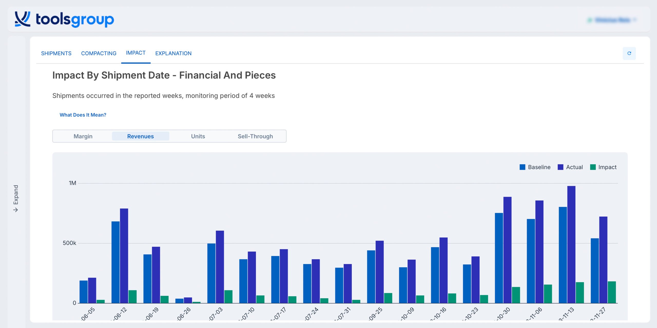This screenshot has width=657, height=328.
Task: Select the Units metric toggle
Action: (x=198, y=136)
